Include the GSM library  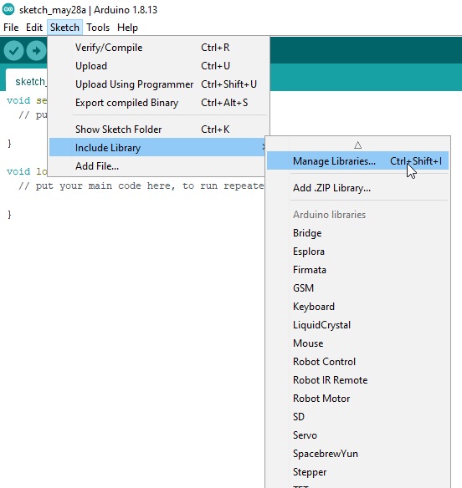pos(357,288)
